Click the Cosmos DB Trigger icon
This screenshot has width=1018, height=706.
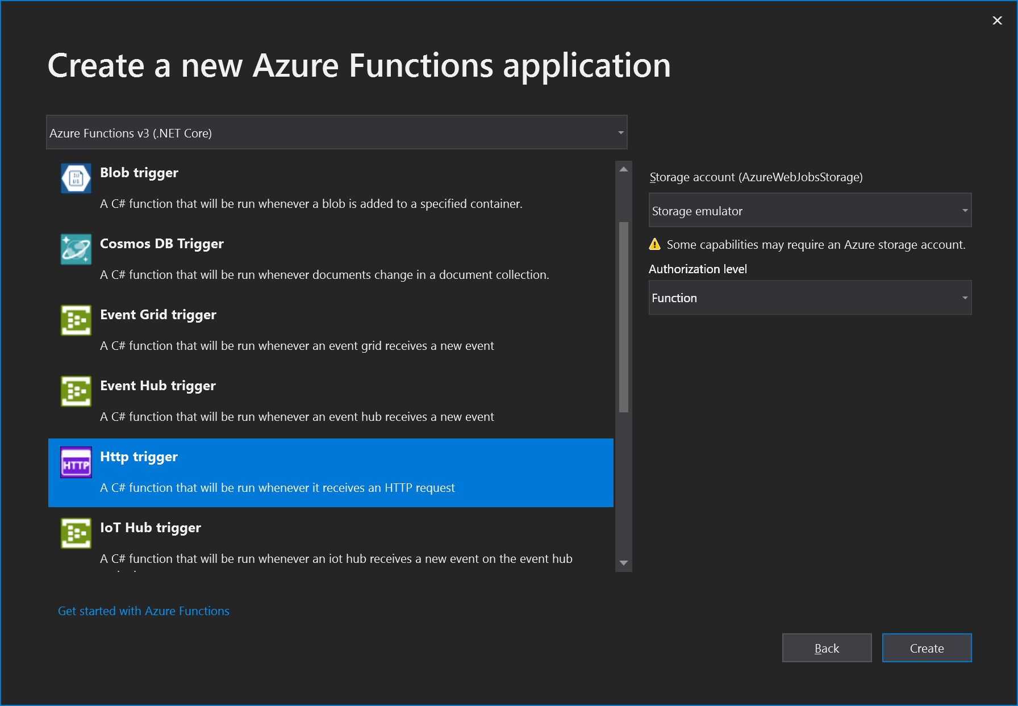coord(76,249)
